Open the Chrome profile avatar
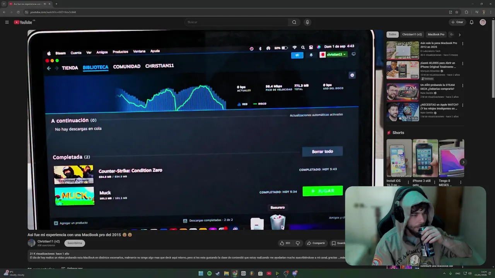The height and width of the screenshot is (278, 495). (483, 12)
